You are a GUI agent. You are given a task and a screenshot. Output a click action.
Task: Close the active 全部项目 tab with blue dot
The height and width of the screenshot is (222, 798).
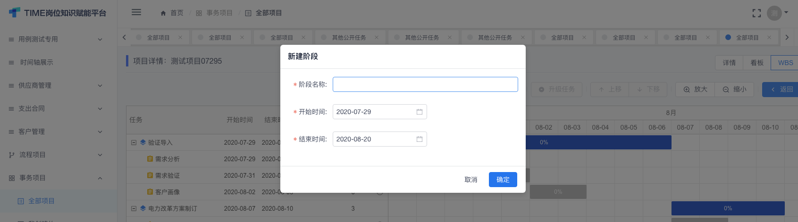click(x=769, y=38)
